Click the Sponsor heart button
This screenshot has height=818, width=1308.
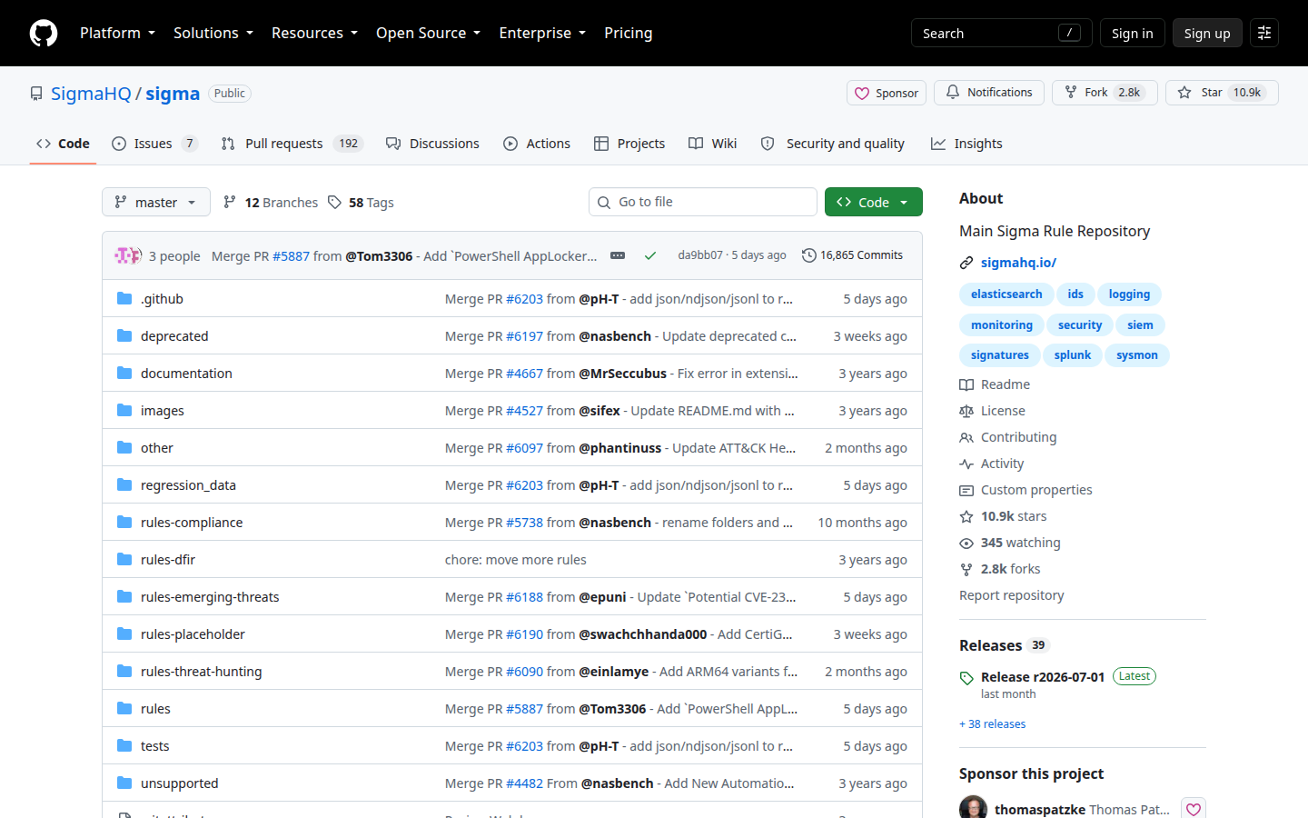pyautogui.click(x=887, y=93)
